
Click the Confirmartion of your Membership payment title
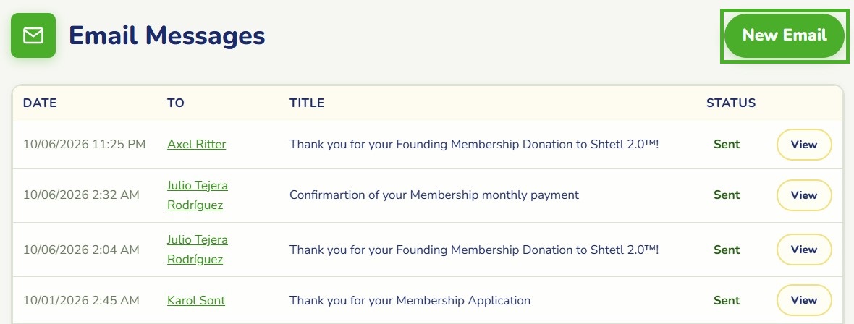(x=434, y=195)
